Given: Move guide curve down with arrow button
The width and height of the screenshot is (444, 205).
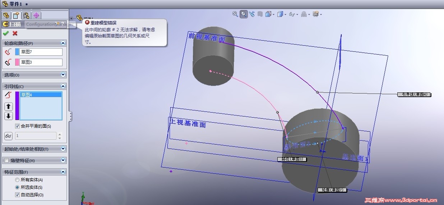Looking at the screenshot, I should [x=9, y=116].
